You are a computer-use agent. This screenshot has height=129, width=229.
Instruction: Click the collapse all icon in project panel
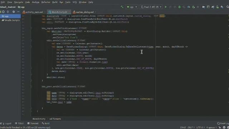pyautogui.click(x=8, y=12)
